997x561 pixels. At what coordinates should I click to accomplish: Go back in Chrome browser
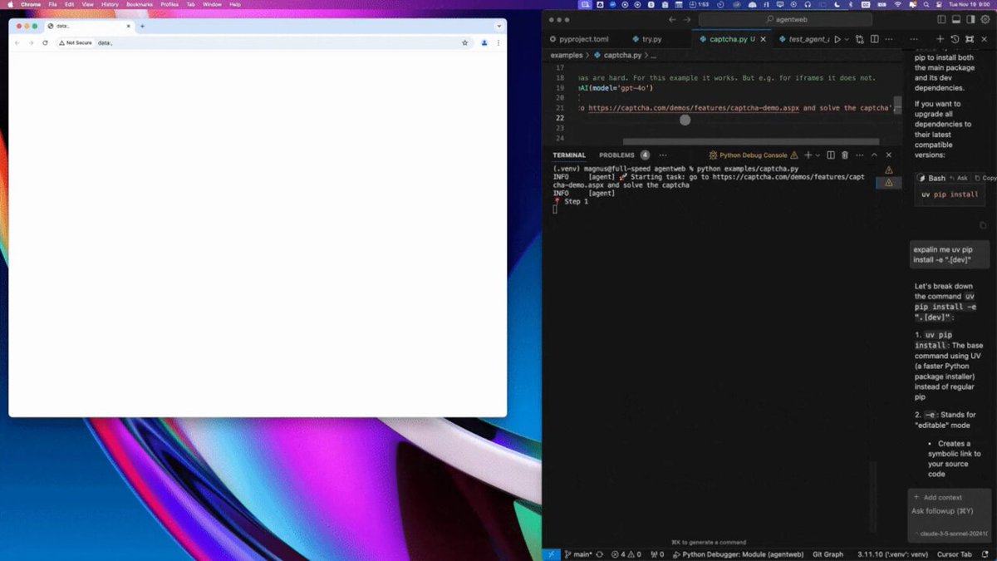pos(17,42)
